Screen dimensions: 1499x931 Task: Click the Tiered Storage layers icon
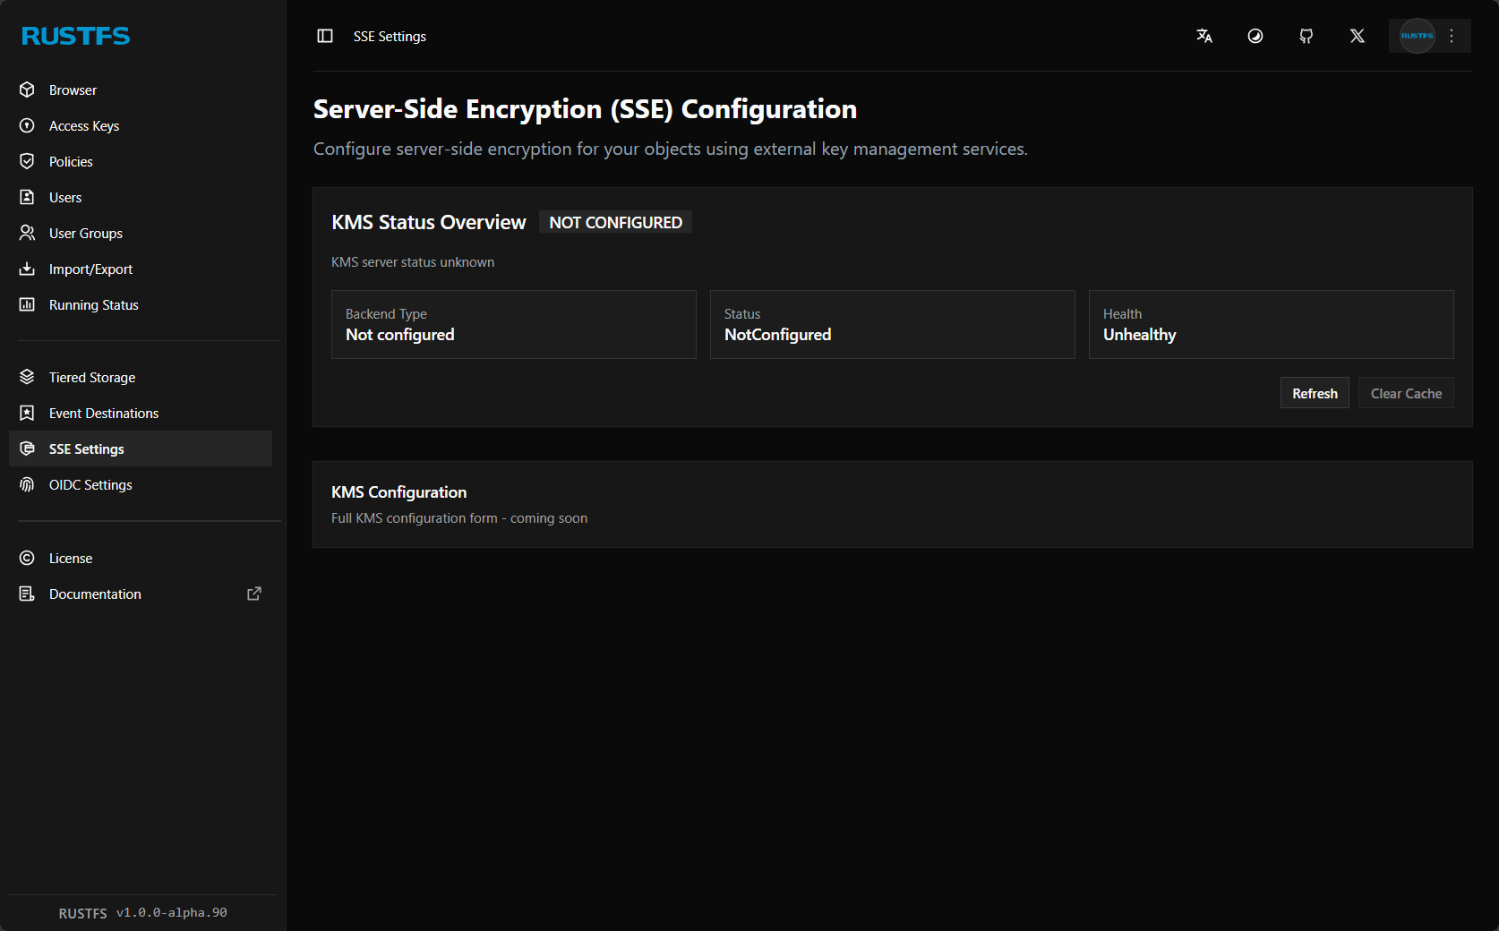pos(27,378)
